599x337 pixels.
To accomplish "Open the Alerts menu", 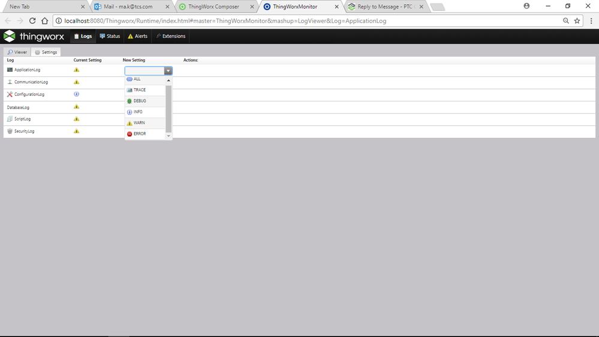I will click(x=137, y=37).
